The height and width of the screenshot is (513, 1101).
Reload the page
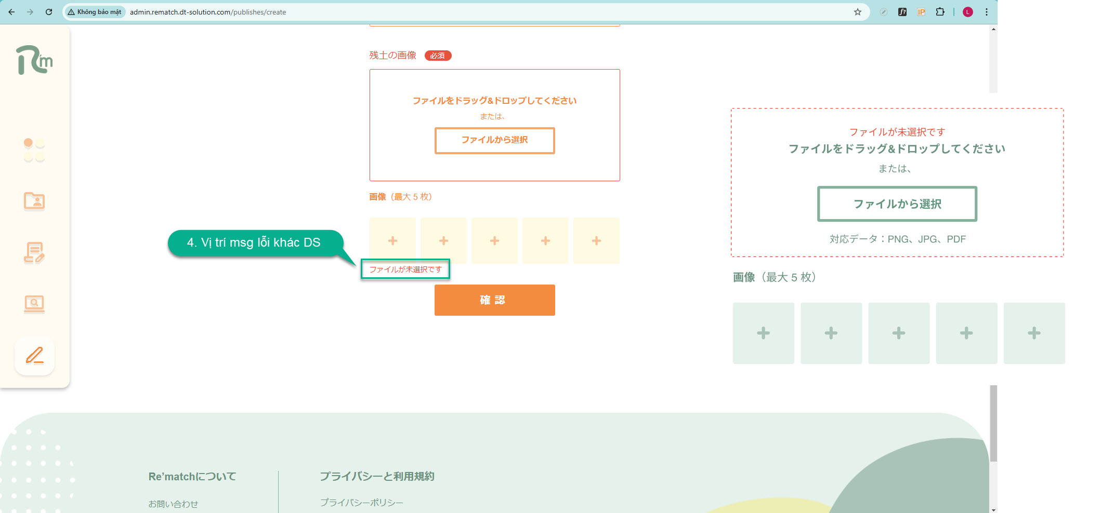click(49, 12)
